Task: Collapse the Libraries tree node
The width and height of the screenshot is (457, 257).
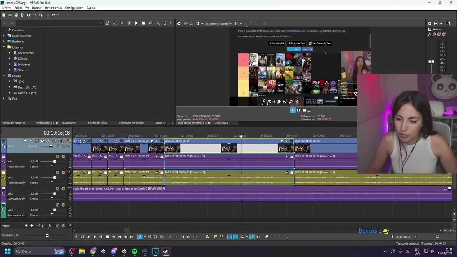Action: pos(4,47)
